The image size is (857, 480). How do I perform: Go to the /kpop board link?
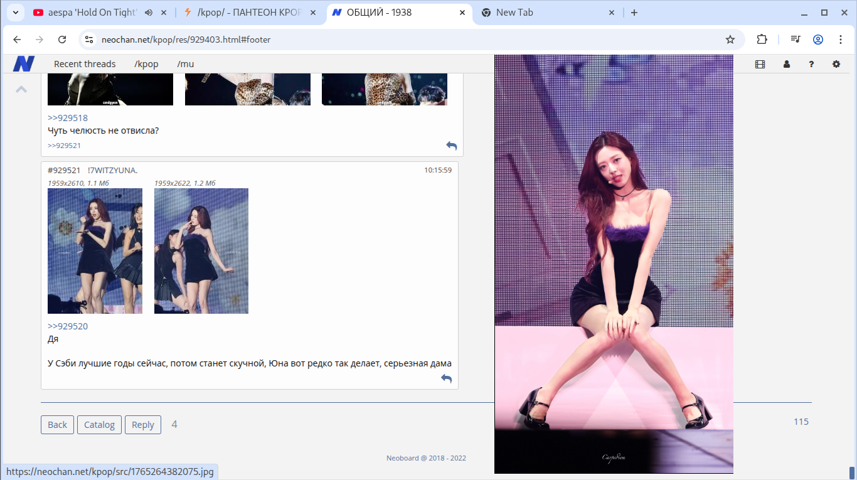click(x=146, y=64)
